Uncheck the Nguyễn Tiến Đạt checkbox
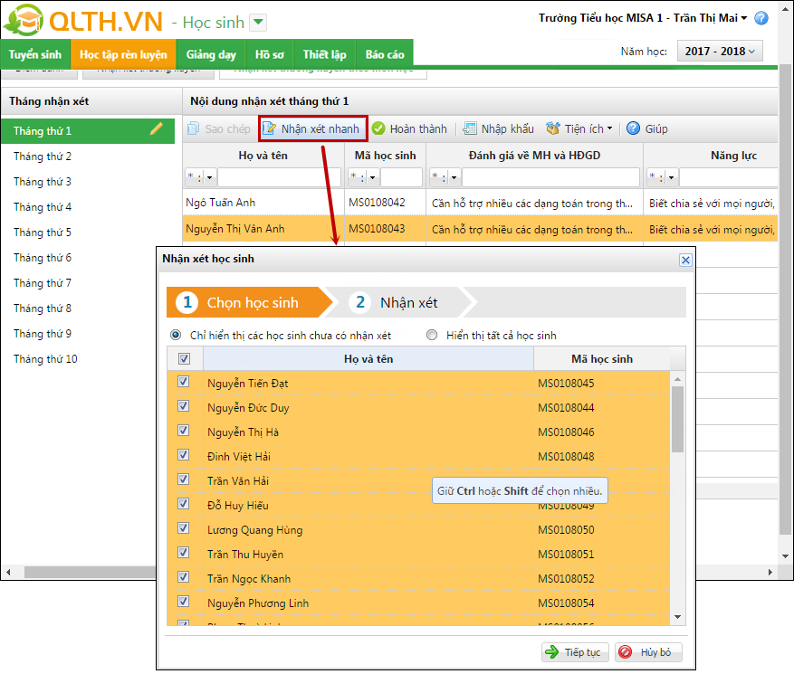Image resolution: width=794 pixels, height=674 pixels. [x=183, y=382]
